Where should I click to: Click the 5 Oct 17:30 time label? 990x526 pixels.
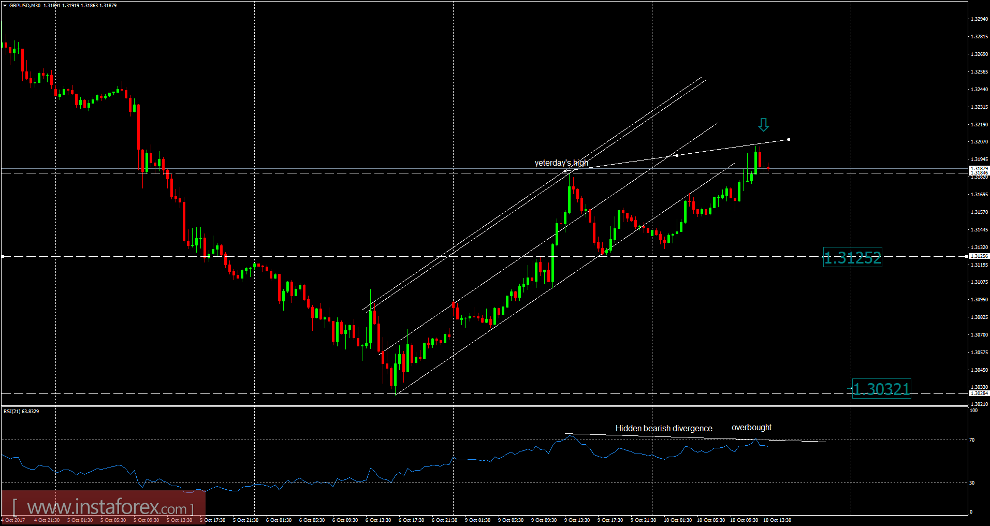[213, 520]
